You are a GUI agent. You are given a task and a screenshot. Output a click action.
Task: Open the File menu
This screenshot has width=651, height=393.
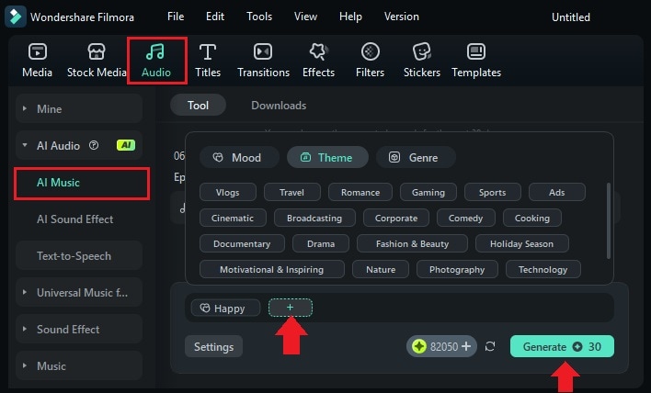(x=176, y=17)
